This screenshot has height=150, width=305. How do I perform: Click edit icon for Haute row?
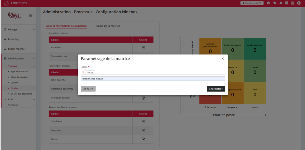pos(143,139)
